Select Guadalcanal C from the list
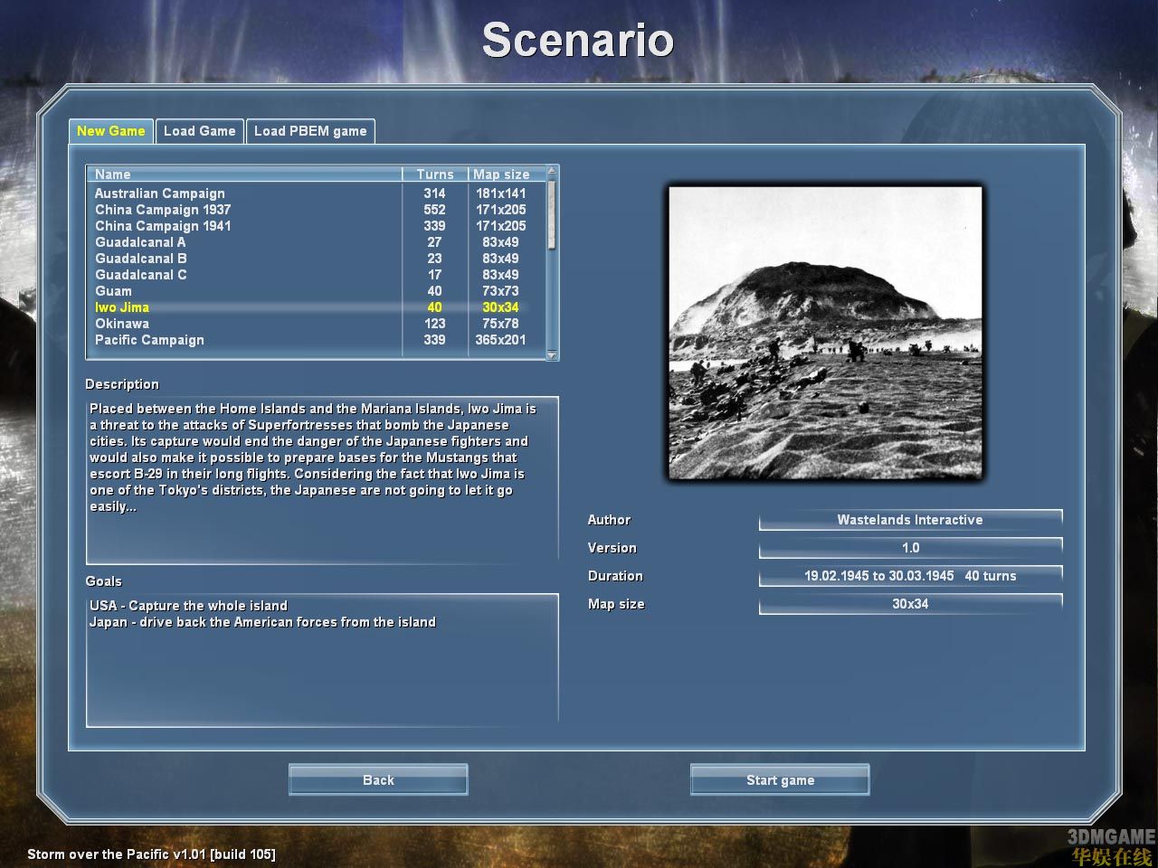This screenshot has width=1158, height=868. (x=141, y=275)
